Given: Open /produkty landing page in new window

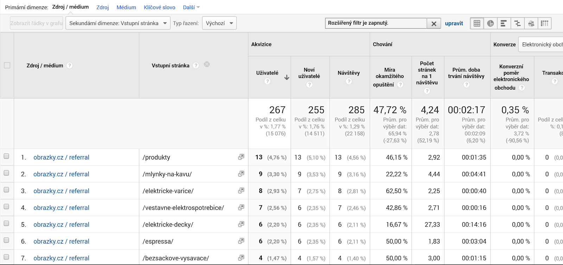Looking at the screenshot, I should click(241, 157).
